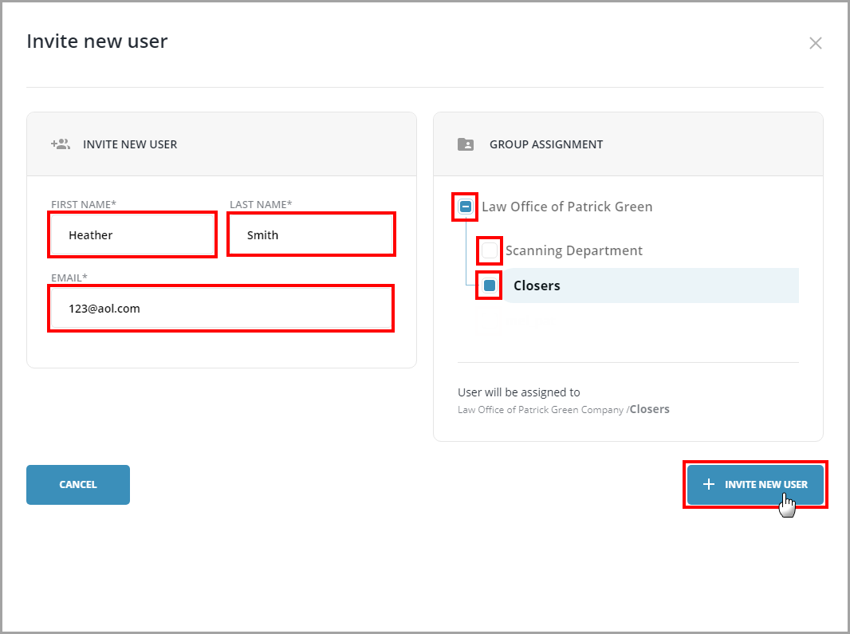
Task: Enable the Scanning Department checkbox
Action: pos(489,250)
